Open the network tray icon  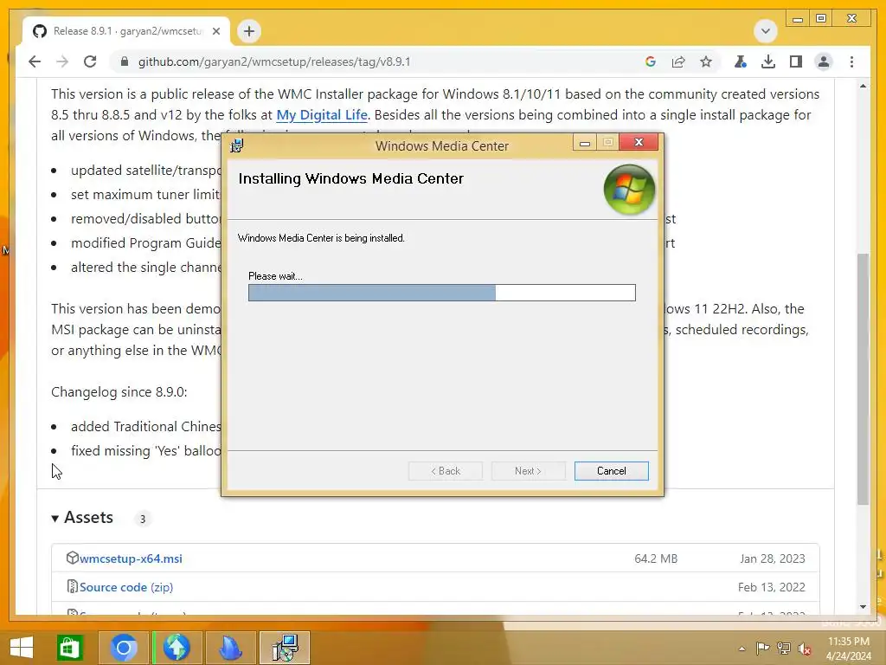pyautogui.click(x=784, y=648)
